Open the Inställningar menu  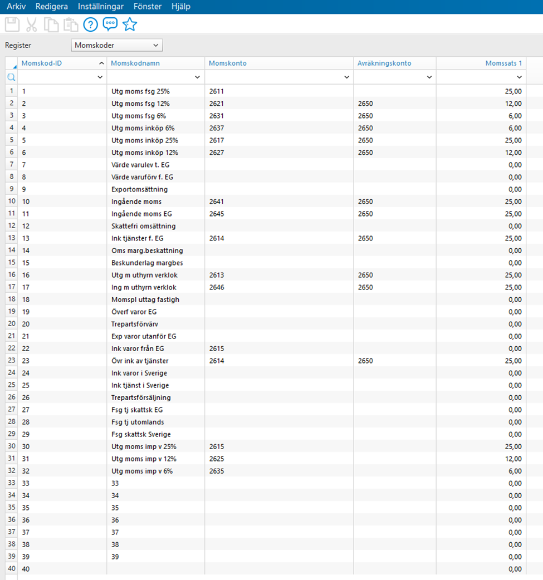100,7
